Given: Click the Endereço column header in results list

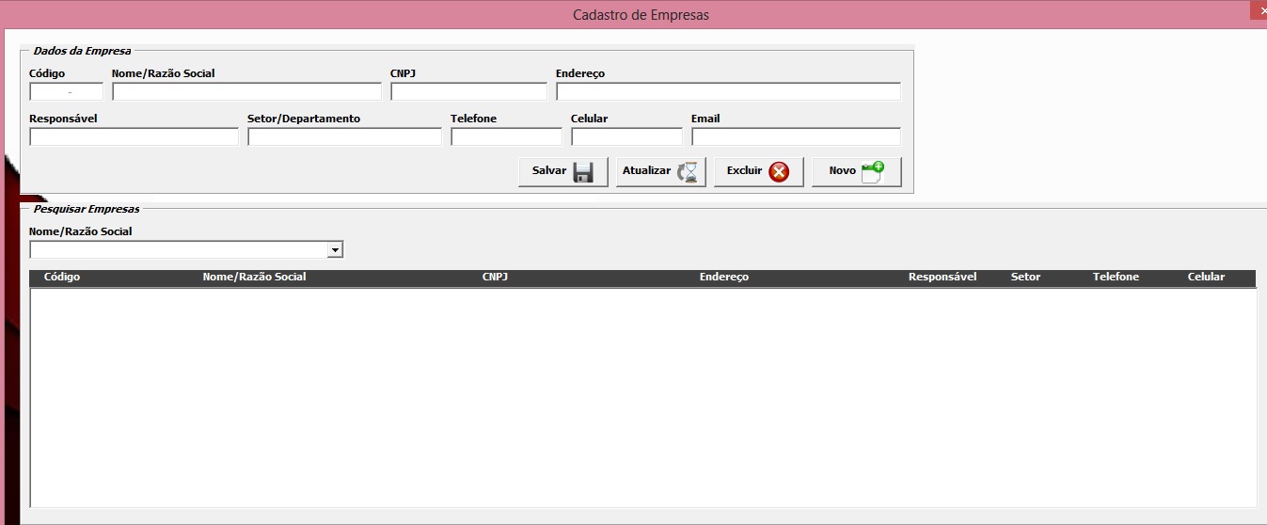Looking at the screenshot, I should coord(724,278).
